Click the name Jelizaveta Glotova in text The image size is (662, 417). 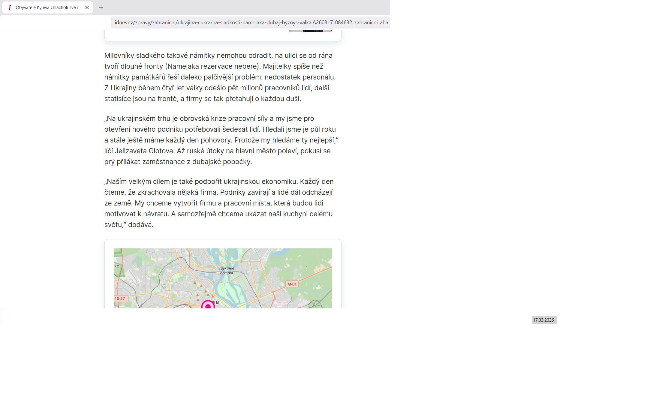point(144,151)
